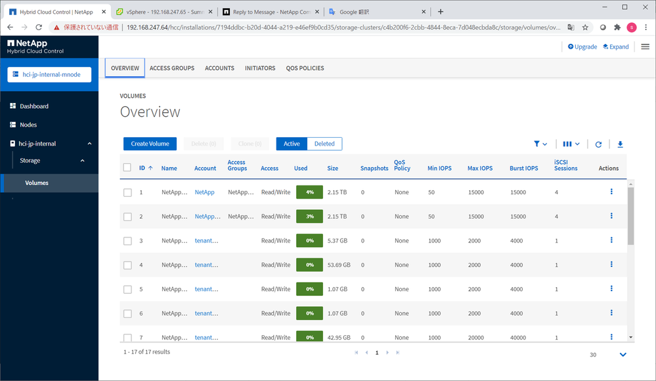Open the actions menu for volume 1
Viewport: 656px width, 381px height.
(611, 191)
